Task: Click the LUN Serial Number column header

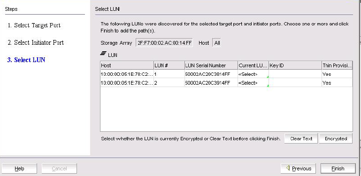Action: 211,65
